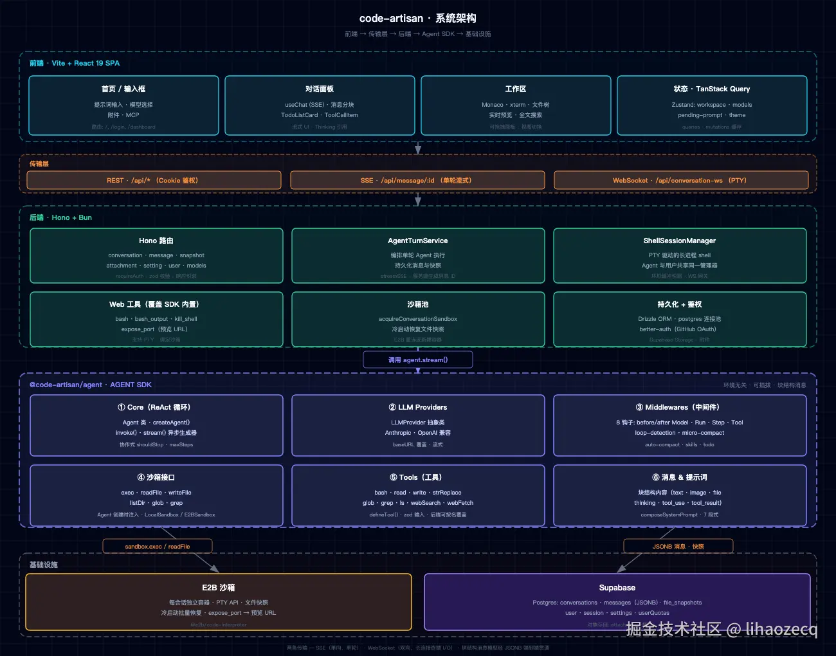Click the ⑤ Tools（工具）card
836x656 pixels.
[x=418, y=495]
